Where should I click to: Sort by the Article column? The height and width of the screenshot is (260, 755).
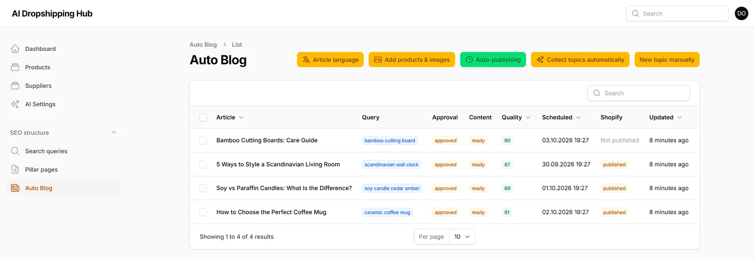click(x=230, y=117)
